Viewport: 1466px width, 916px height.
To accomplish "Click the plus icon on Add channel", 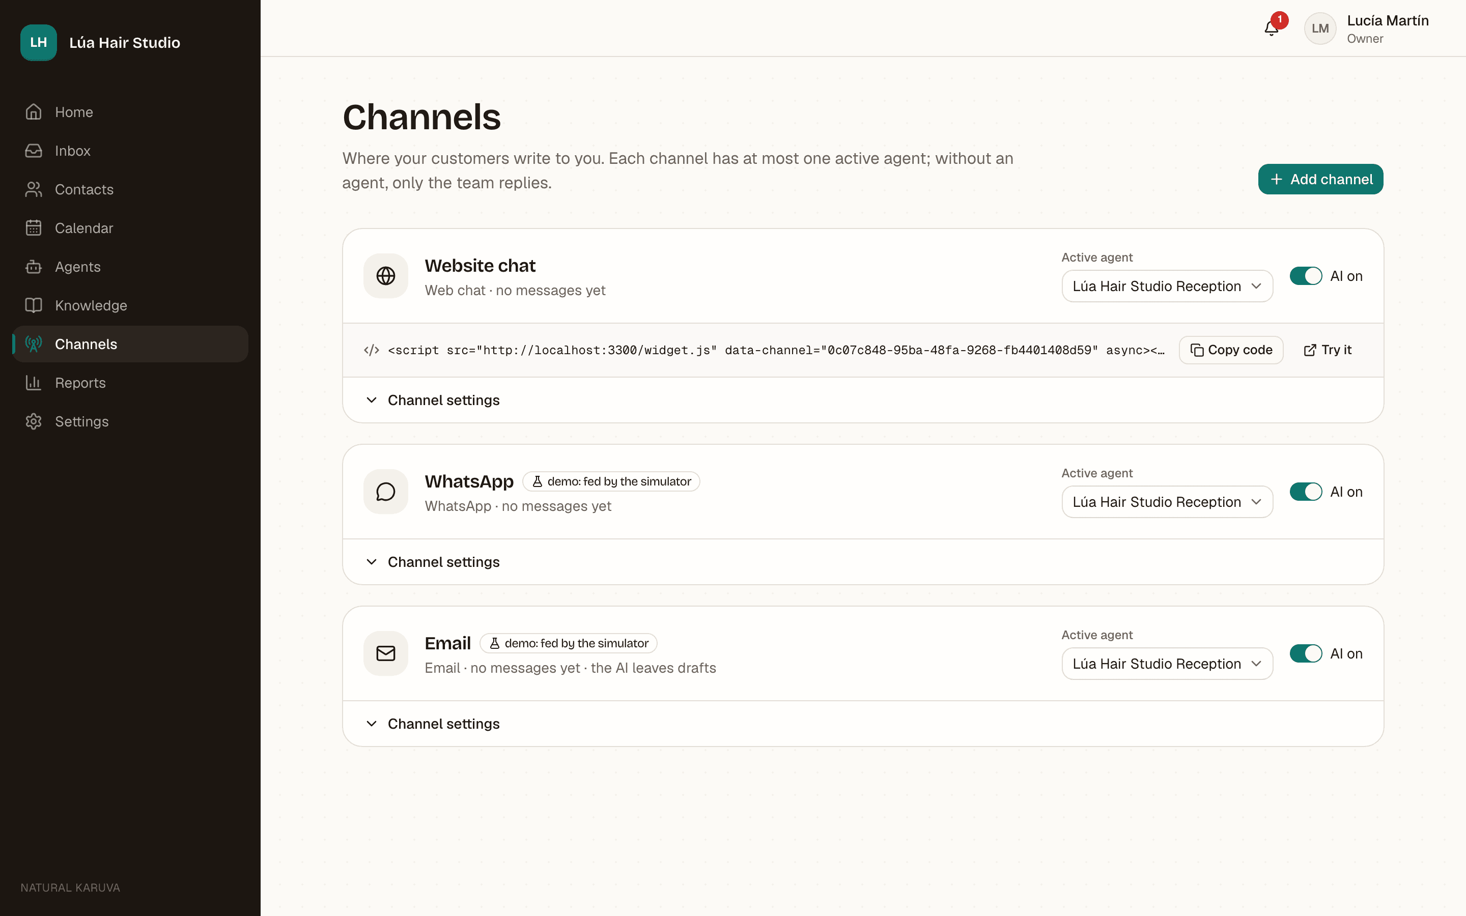I will click(1277, 179).
